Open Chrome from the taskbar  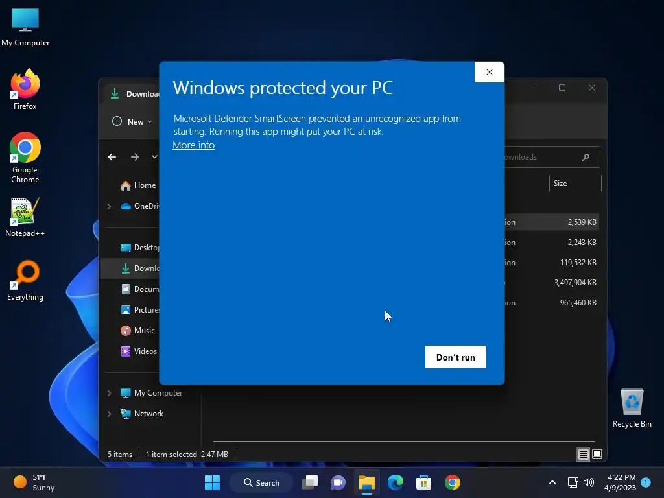[452, 482]
